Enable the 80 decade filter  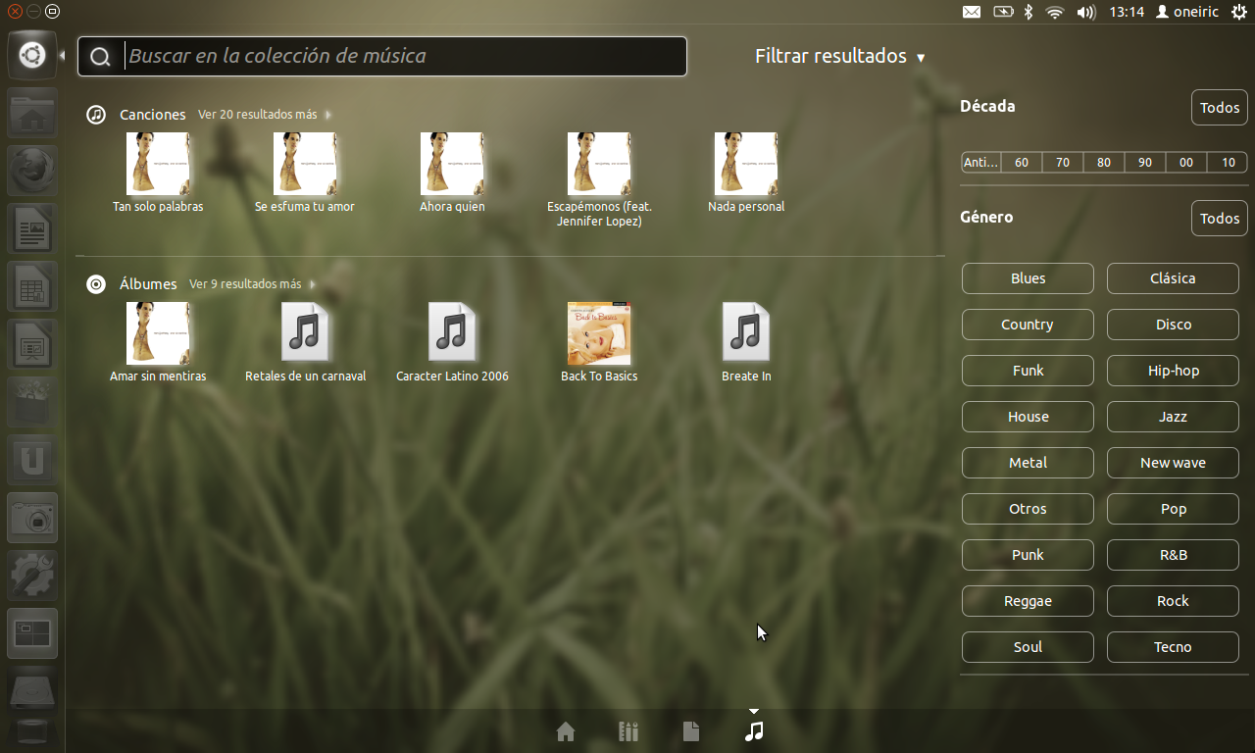(1104, 163)
